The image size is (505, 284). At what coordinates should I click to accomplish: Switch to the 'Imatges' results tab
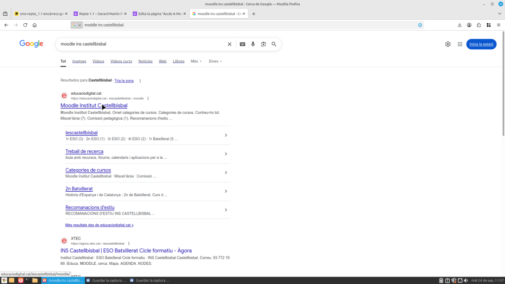[x=79, y=62]
